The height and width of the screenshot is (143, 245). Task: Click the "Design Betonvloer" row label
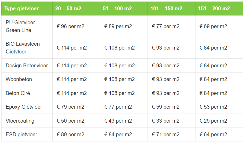pyautogui.click(x=27, y=66)
